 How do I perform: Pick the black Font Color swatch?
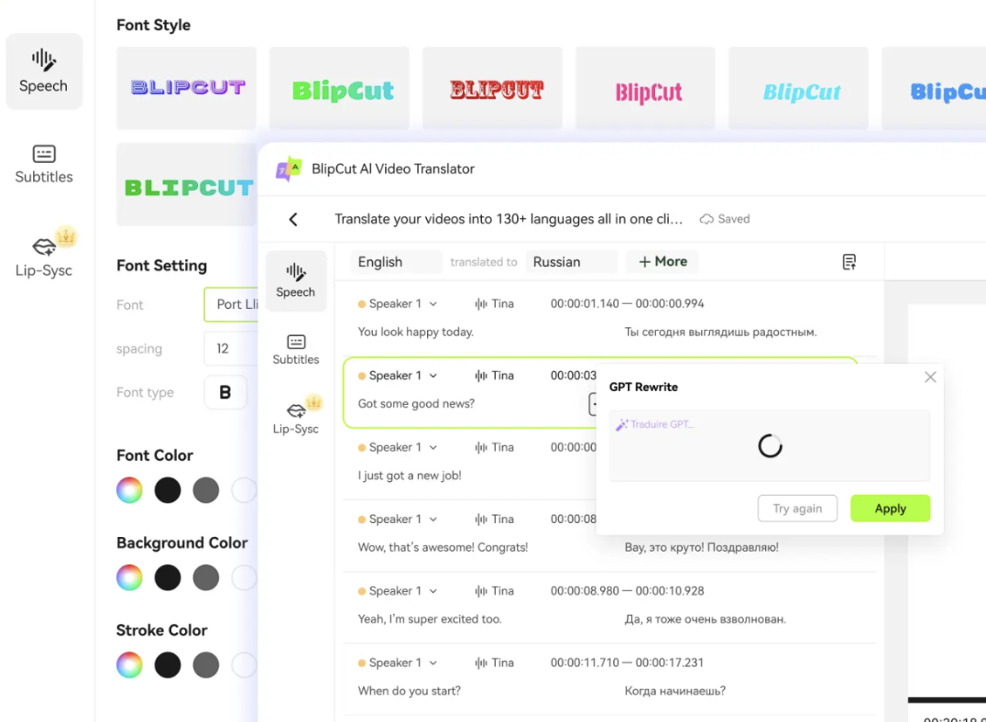click(168, 490)
